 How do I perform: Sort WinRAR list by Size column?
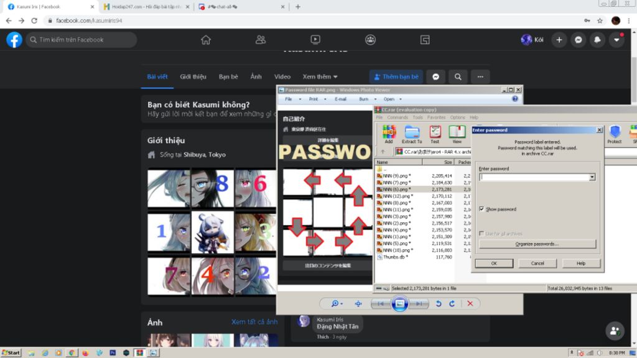[x=439, y=162]
